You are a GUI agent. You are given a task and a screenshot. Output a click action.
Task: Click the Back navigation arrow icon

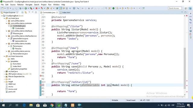pyautogui.click(x=131, y=8)
